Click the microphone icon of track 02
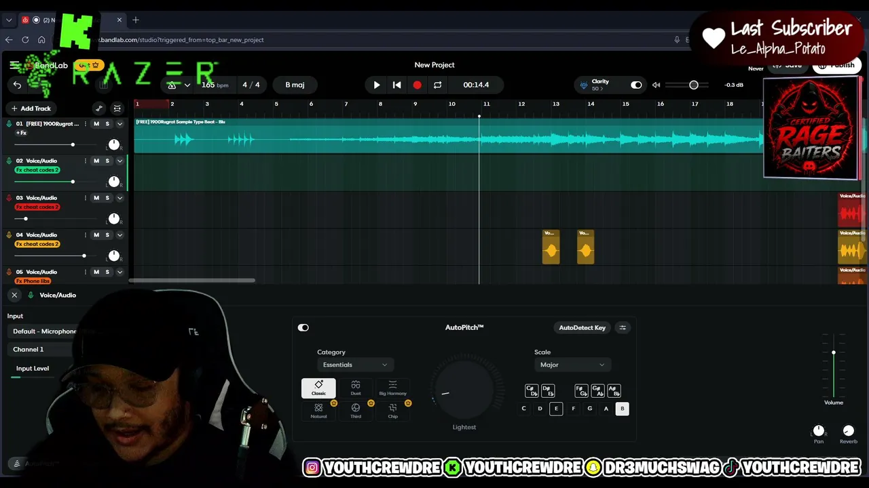 (10, 161)
